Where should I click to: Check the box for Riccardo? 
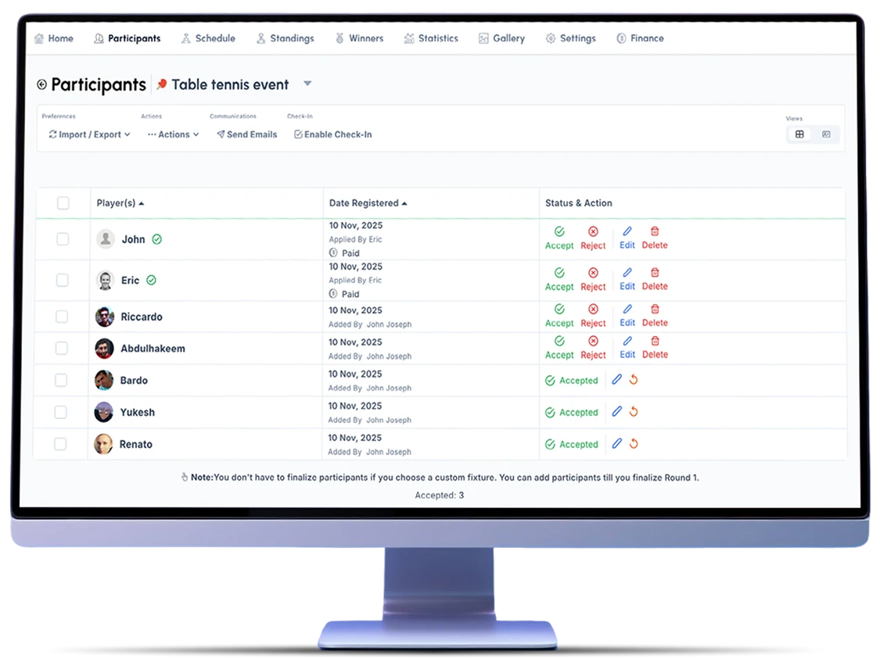(x=62, y=317)
